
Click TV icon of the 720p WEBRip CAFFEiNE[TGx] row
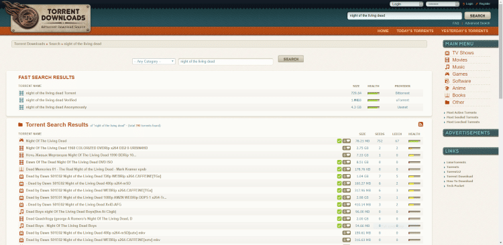point(21,176)
